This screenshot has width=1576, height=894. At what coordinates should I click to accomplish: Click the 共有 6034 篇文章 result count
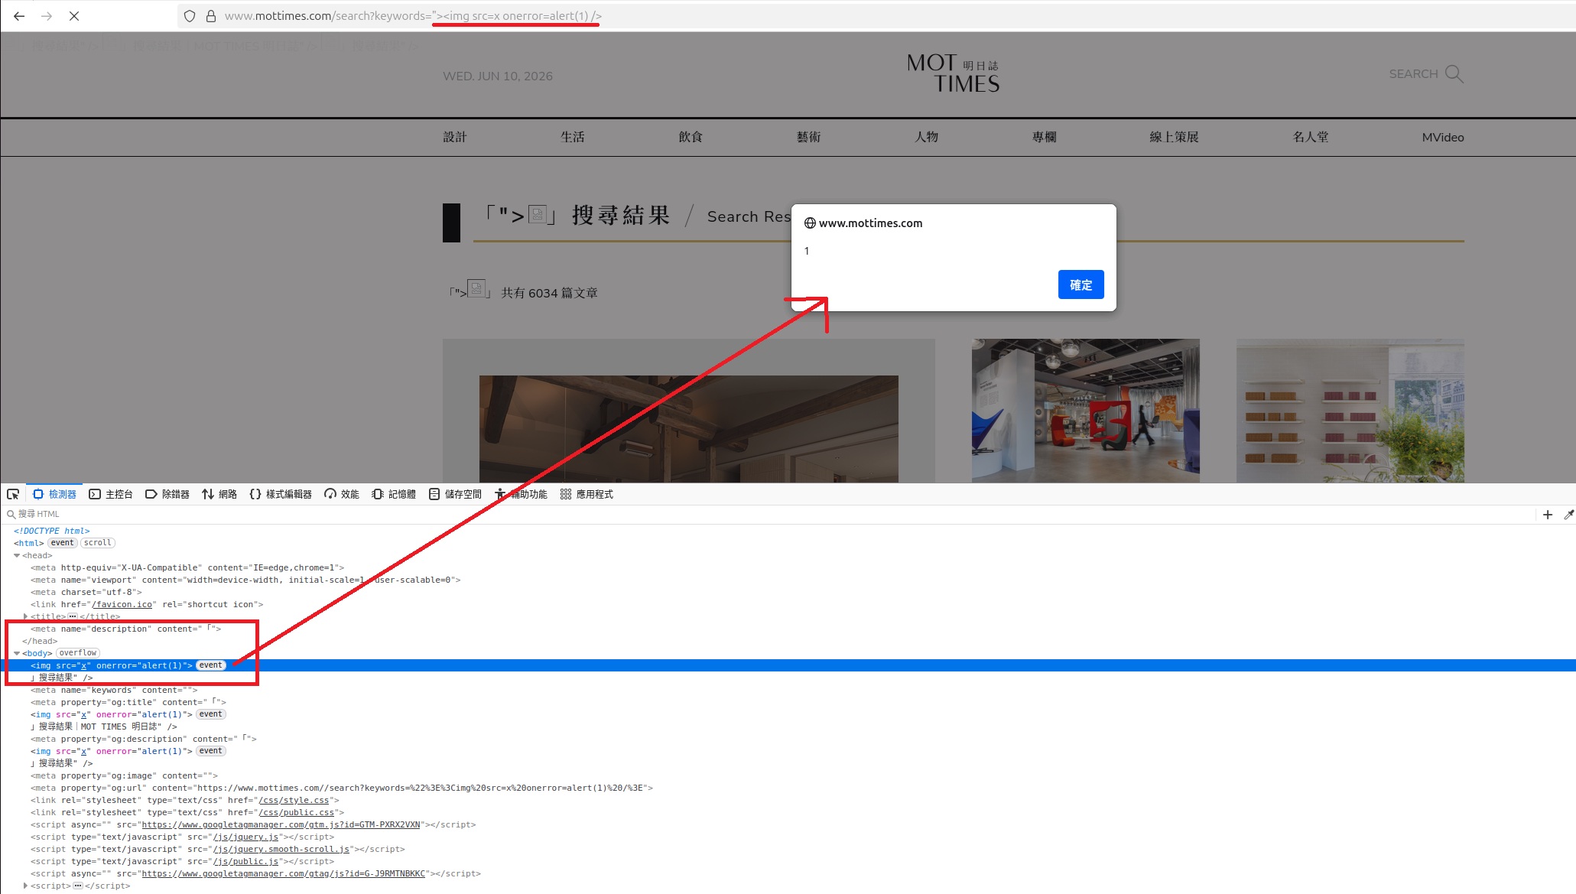(550, 293)
